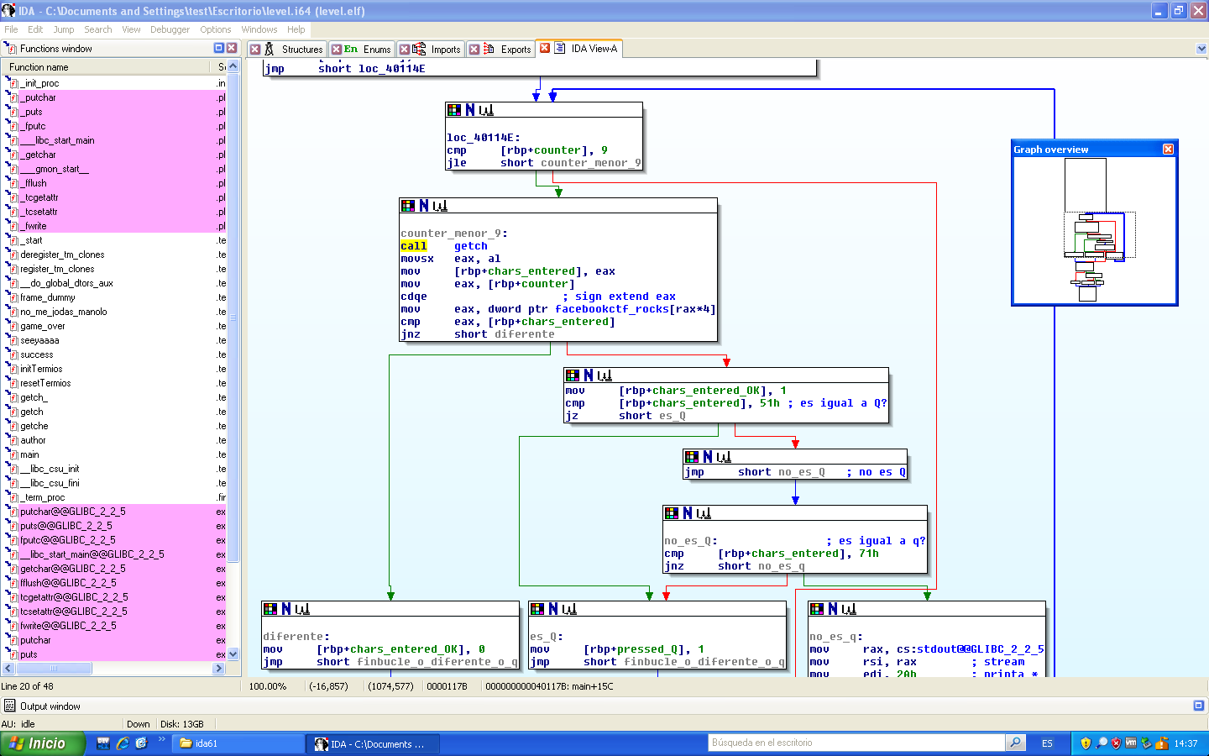
Task: Click rename N icon on counter_menor_9 node
Action: 424,206
